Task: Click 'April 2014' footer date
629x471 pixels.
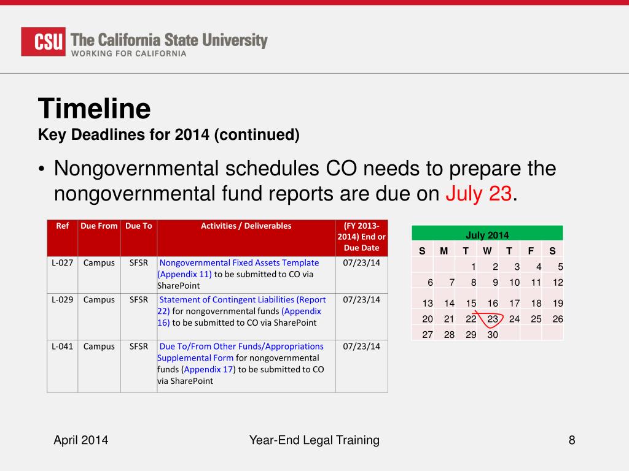Action: pos(81,440)
